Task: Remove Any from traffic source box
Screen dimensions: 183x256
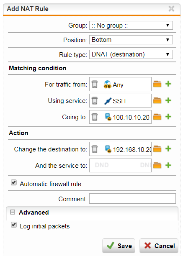Action: [x=95, y=84]
